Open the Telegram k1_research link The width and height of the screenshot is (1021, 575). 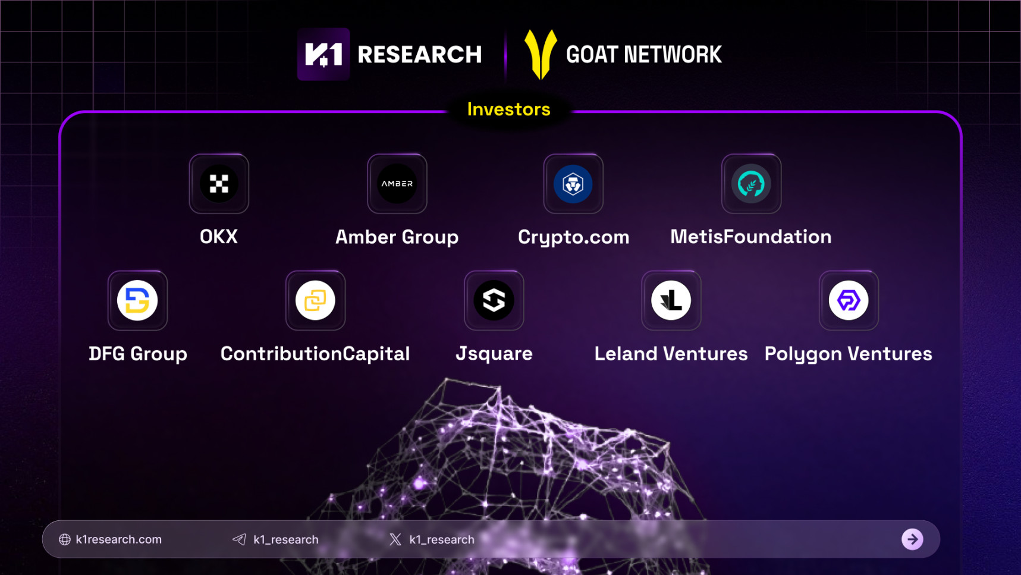click(x=285, y=539)
